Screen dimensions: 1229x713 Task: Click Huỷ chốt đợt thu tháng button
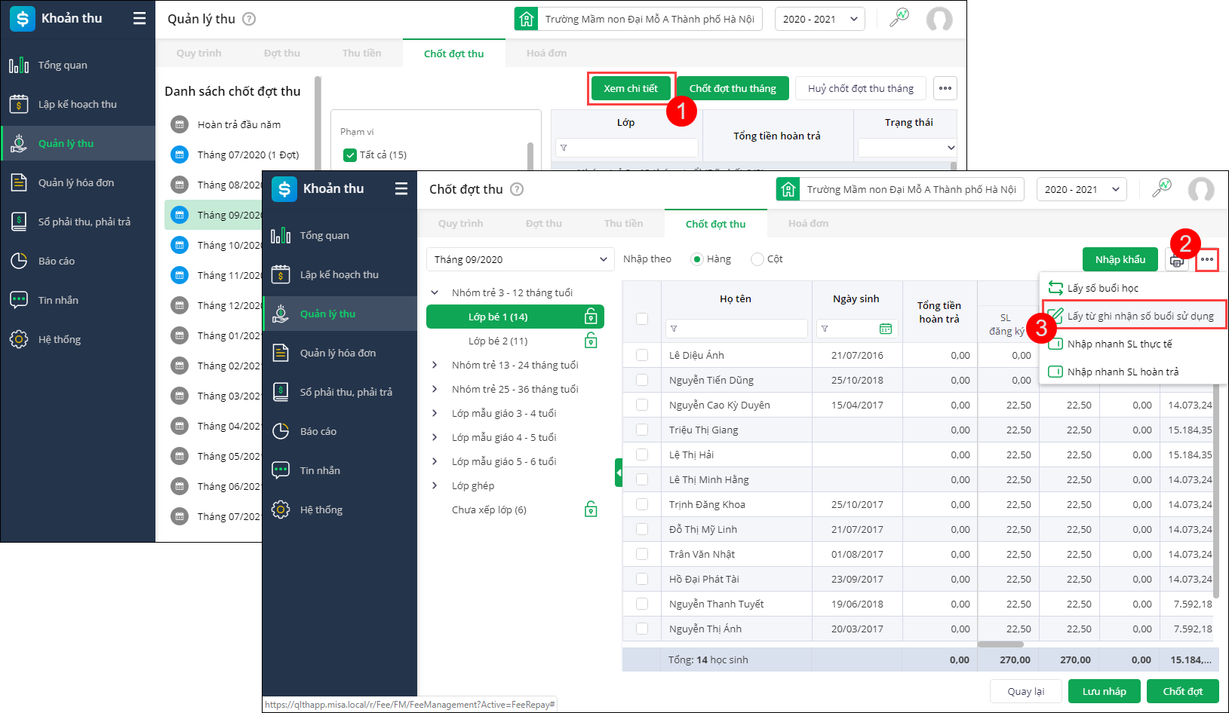[861, 88]
